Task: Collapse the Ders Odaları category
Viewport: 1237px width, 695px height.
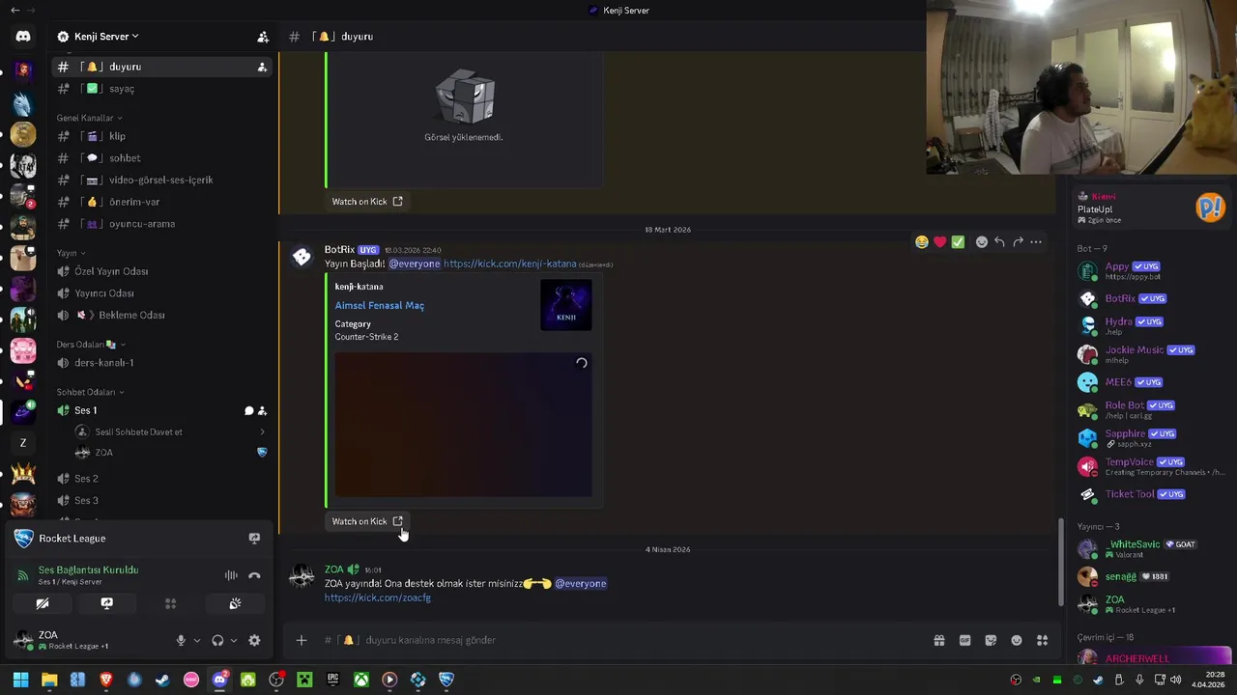Action: point(90,345)
